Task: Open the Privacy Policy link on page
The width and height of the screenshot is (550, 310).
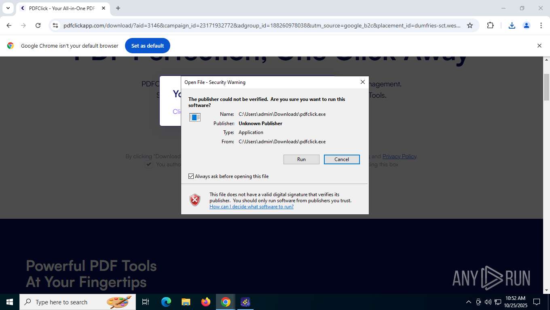Action: [399, 156]
